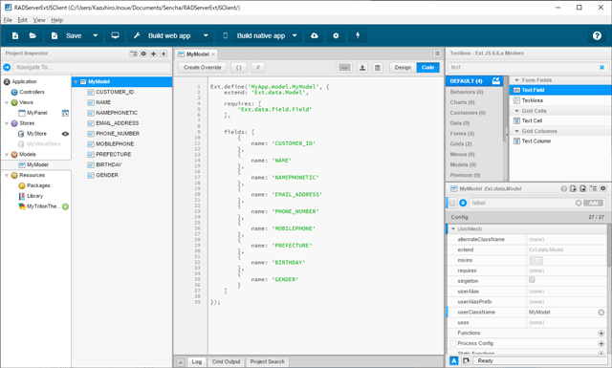Close the MyModel editor tab

click(213, 54)
